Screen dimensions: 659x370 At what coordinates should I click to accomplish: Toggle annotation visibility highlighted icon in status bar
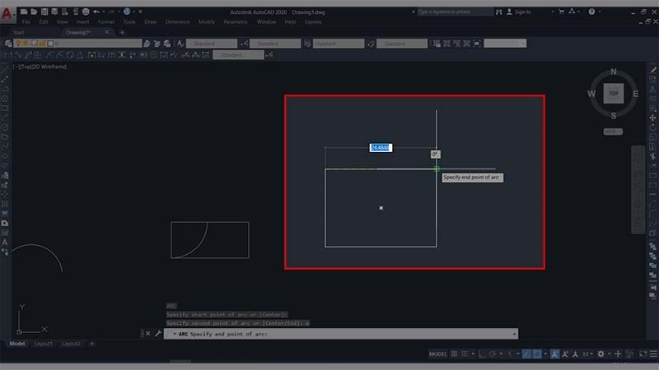click(x=554, y=354)
